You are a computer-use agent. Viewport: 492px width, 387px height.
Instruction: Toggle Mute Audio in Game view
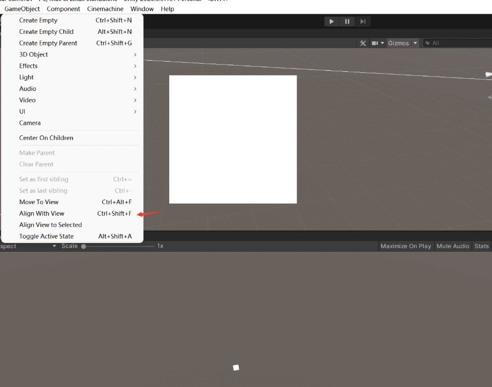pyautogui.click(x=453, y=246)
